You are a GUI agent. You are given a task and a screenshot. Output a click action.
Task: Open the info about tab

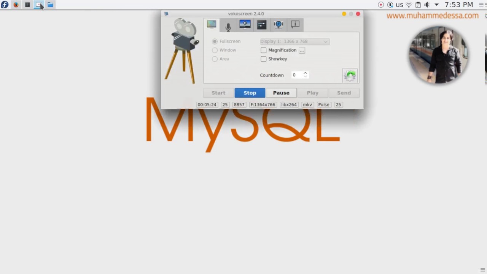pos(295,25)
